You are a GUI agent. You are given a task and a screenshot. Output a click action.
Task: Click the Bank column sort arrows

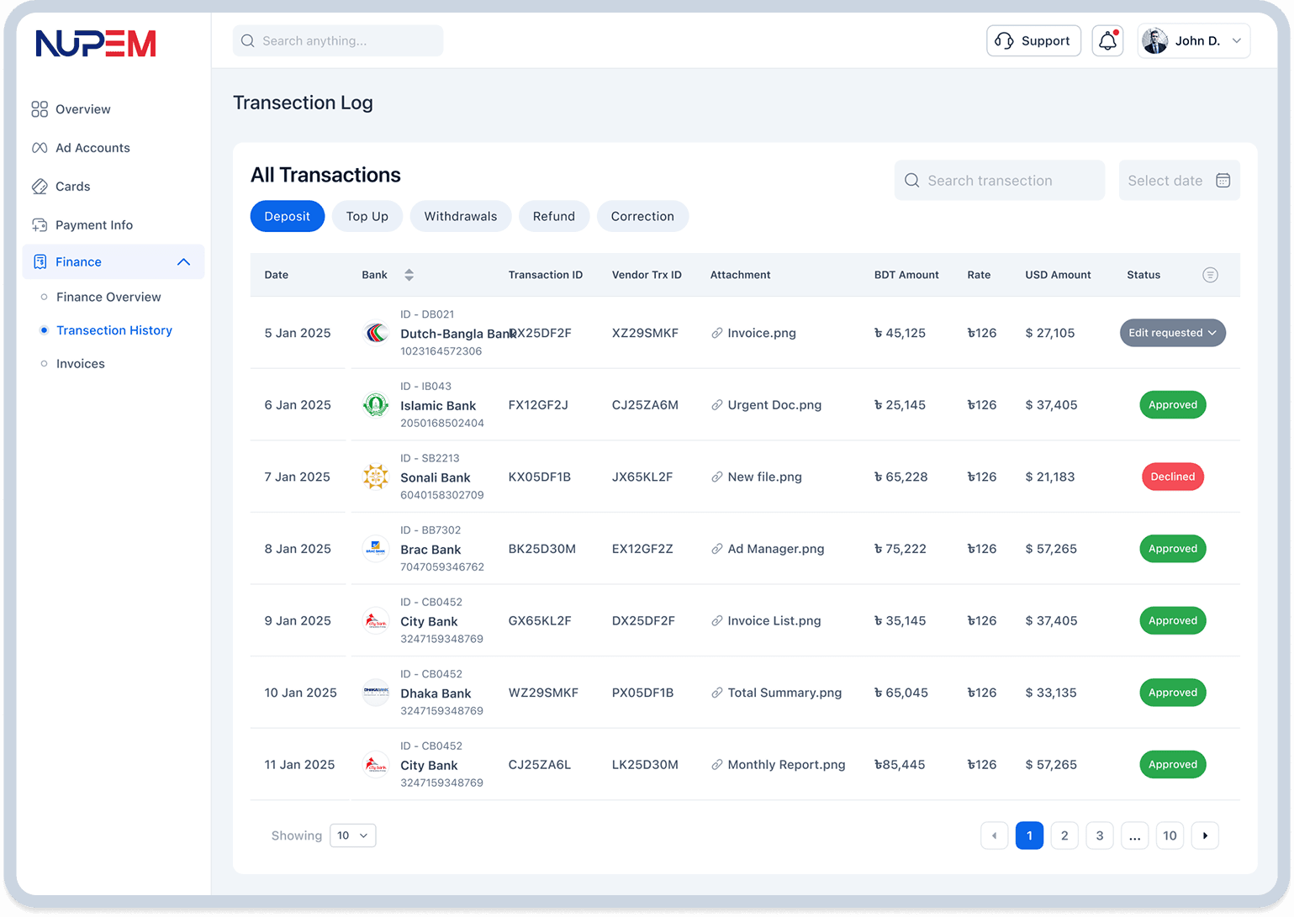click(409, 275)
